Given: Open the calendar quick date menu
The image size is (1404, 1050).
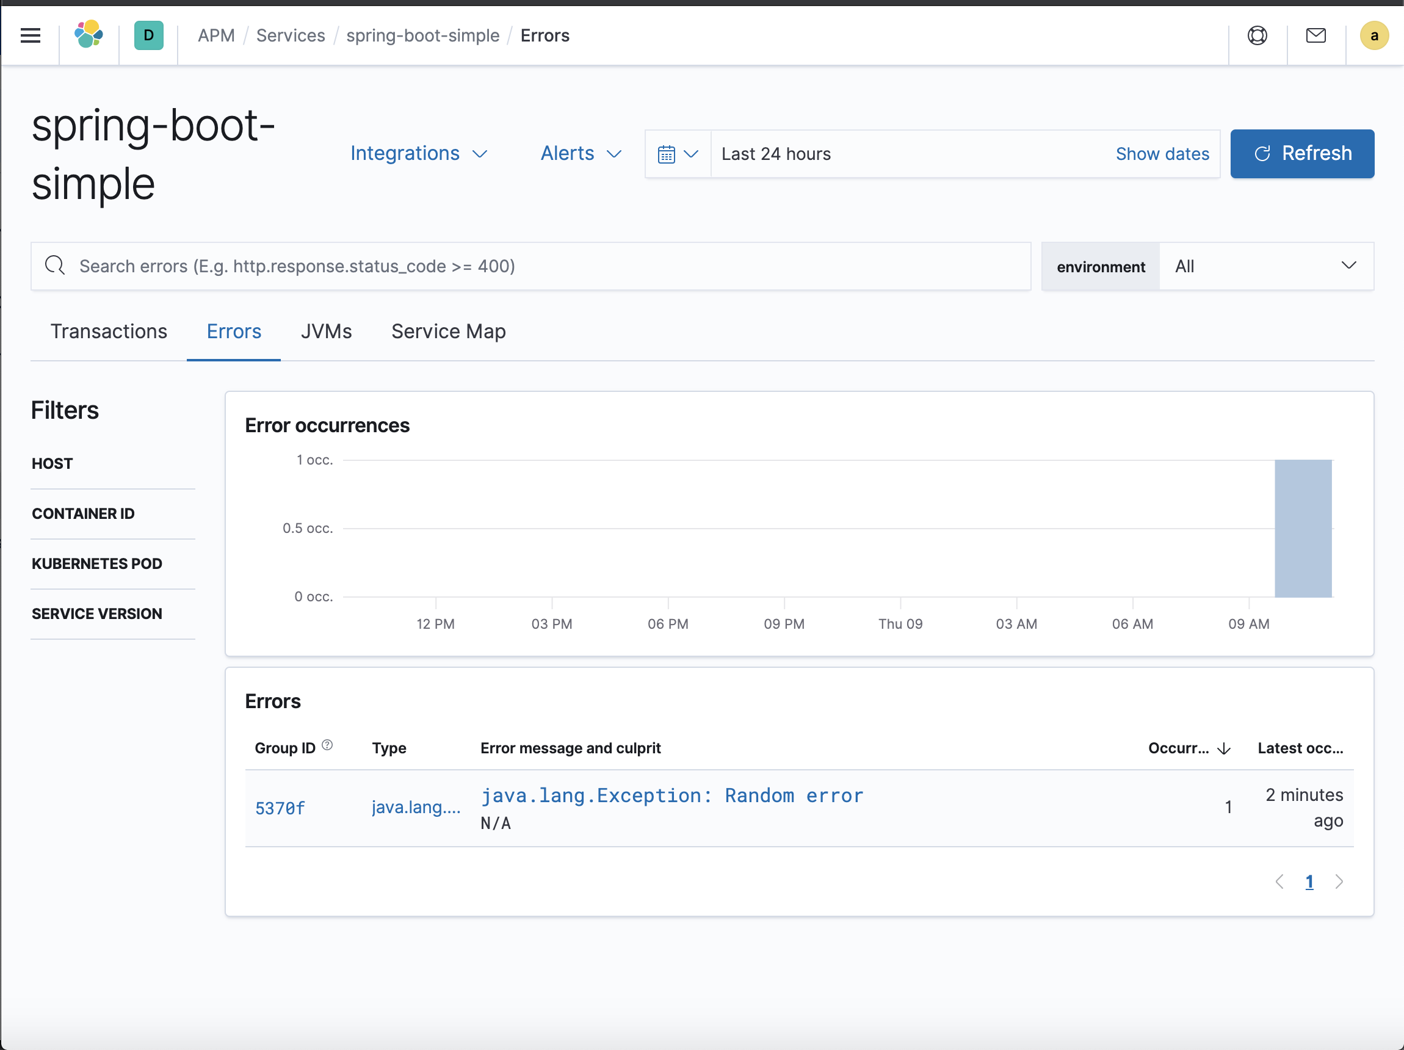Looking at the screenshot, I should click(678, 154).
